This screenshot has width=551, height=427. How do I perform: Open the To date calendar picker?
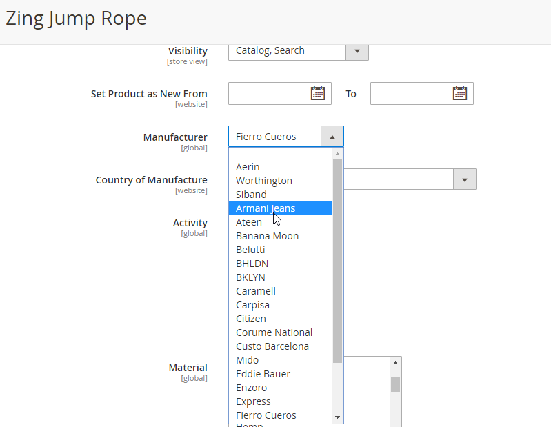pyautogui.click(x=459, y=94)
